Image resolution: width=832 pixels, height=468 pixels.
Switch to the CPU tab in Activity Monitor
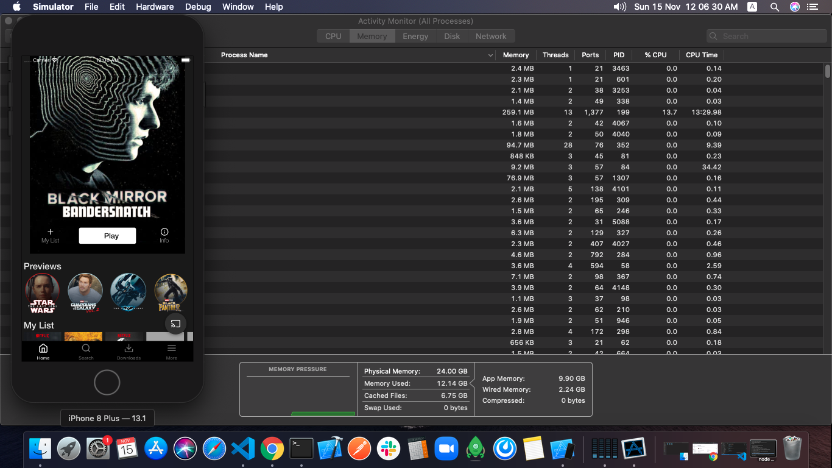tap(333, 36)
